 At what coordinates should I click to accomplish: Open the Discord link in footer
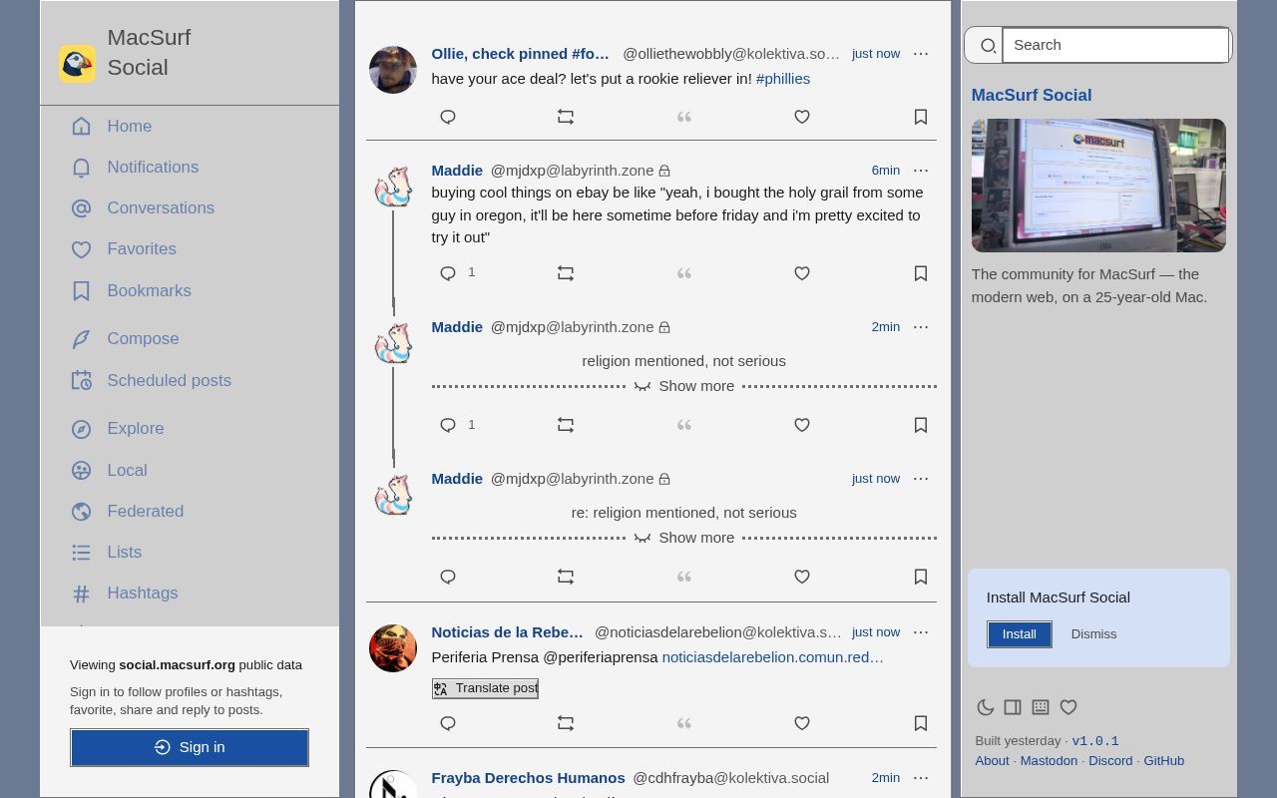tap(1110, 761)
